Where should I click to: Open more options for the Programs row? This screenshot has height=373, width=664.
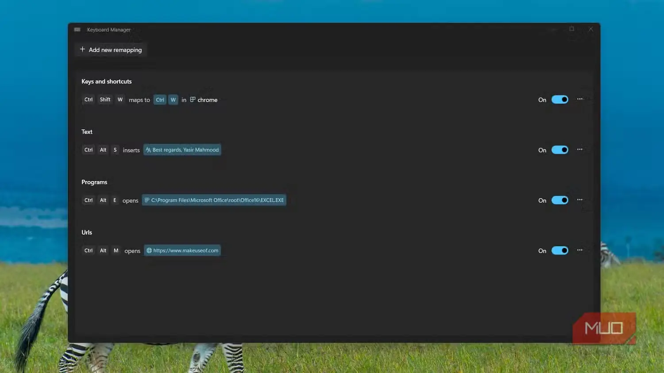click(580, 200)
